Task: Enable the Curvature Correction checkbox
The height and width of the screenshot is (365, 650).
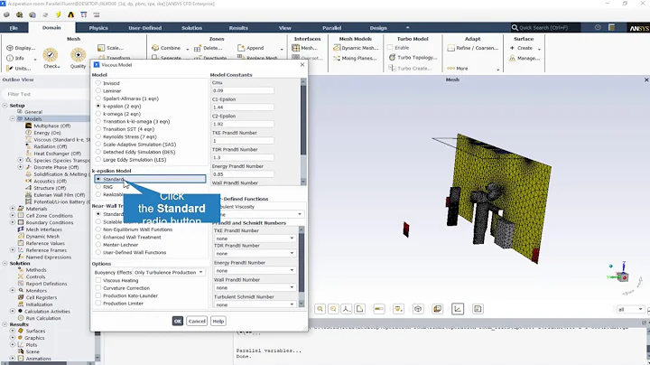Action: (x=98, y=288)
